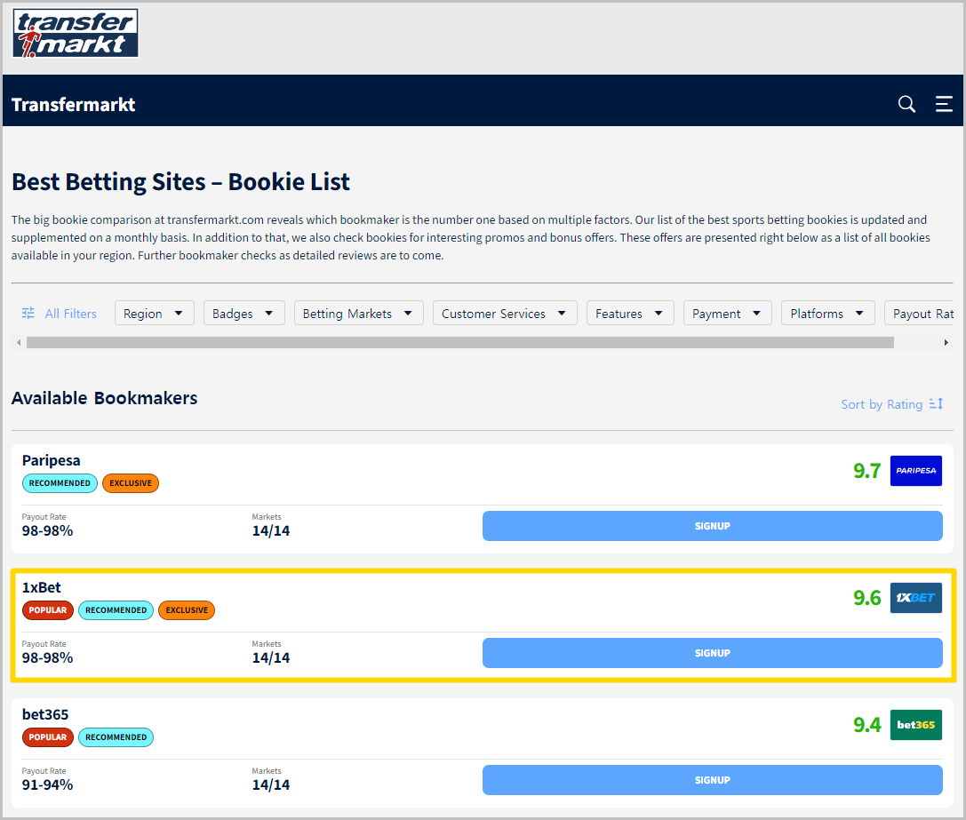This screenshot has width=966, height=820.
Task: Click bet365 POPULAR badge
Action: click(x=48, y=736)
